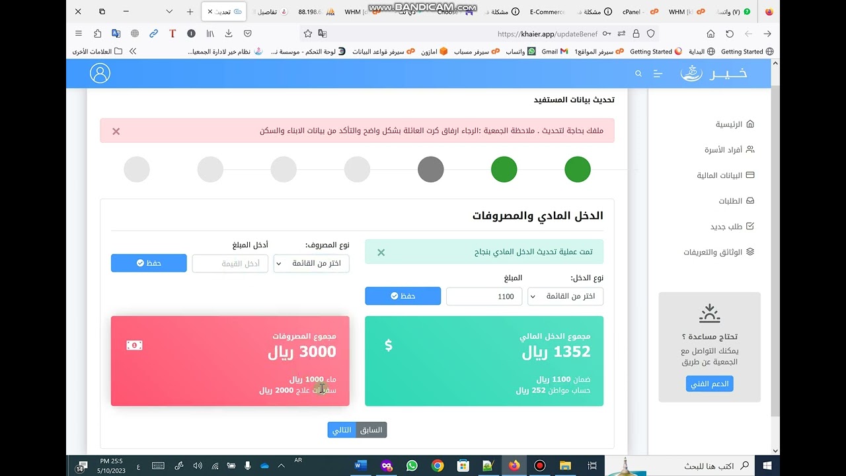Go to الرئيسية in the sidebar
Viewport: 846px width, 476px height.
coord(734,124)
